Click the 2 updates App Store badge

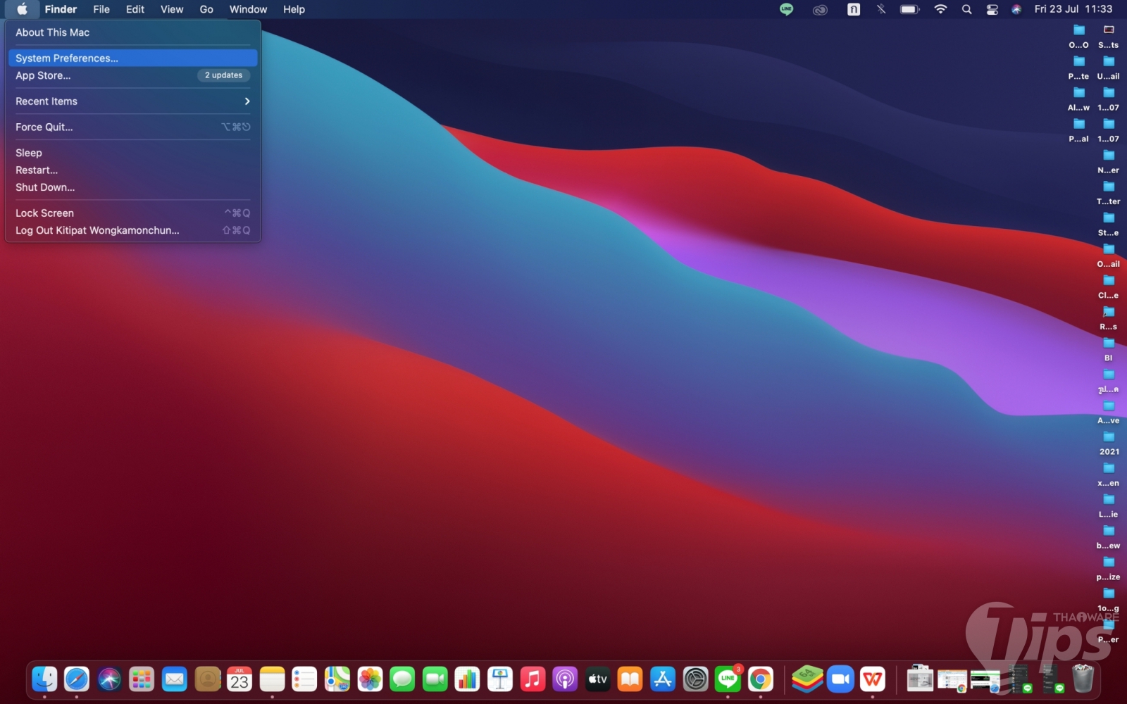pos(223,75)
